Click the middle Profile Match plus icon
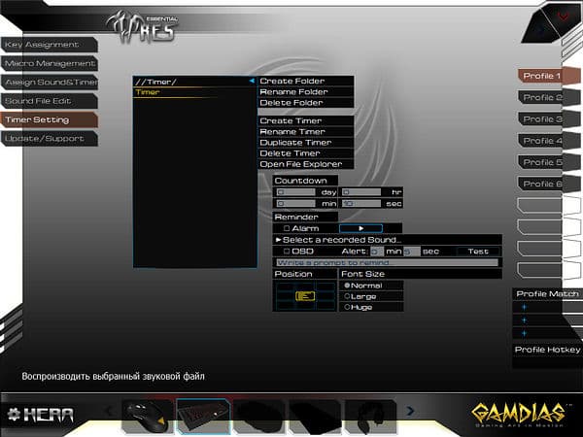This screenshot has width=583, height=437. pos(525,320)
